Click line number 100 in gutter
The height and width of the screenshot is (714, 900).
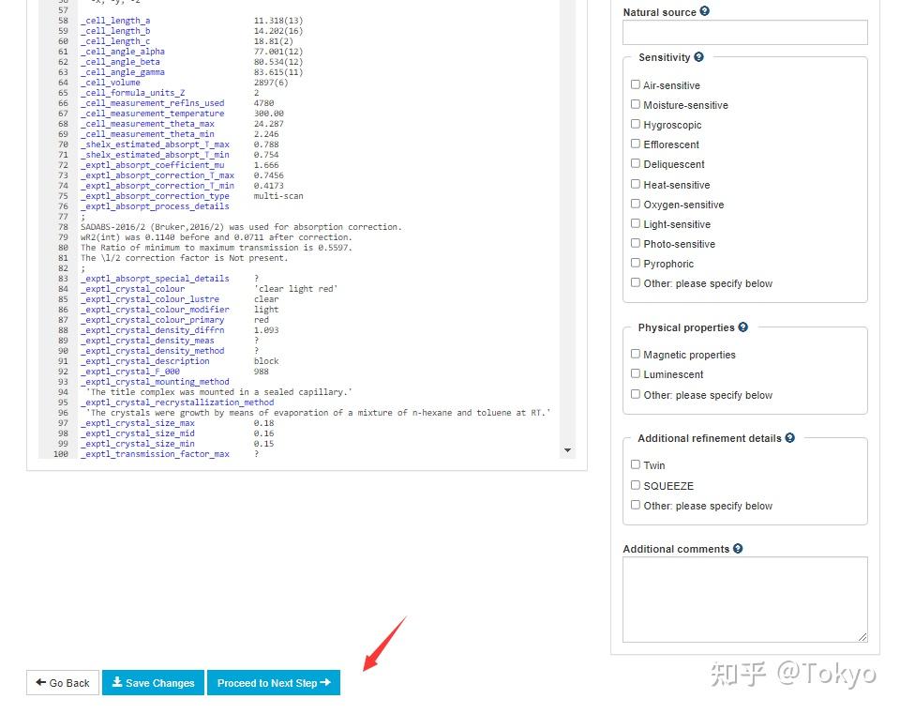click(x=60, y=454)
